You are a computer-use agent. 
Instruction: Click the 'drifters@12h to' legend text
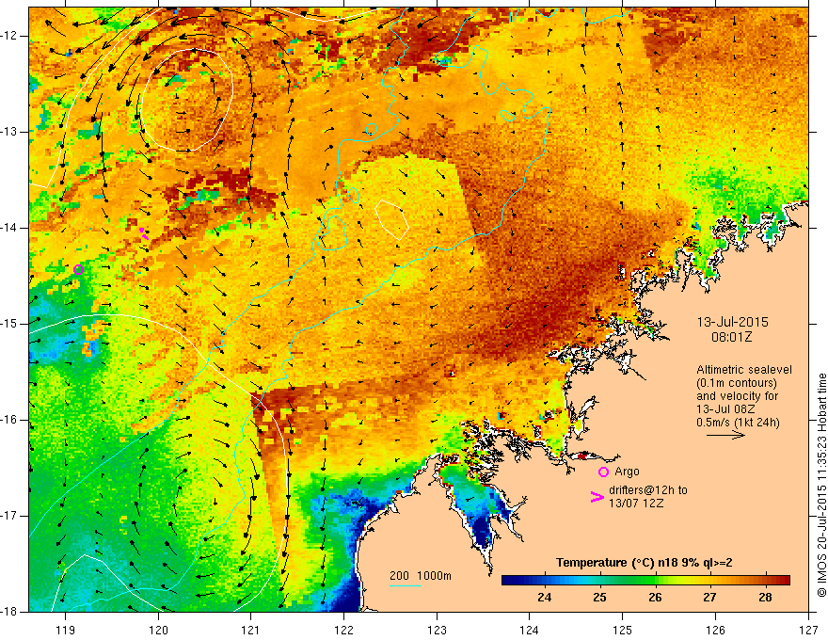click(648, 490)
